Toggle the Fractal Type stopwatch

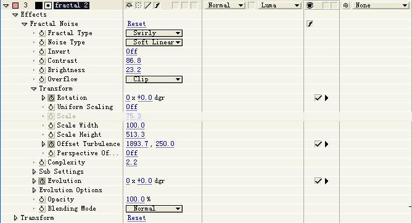pos(42,33)
